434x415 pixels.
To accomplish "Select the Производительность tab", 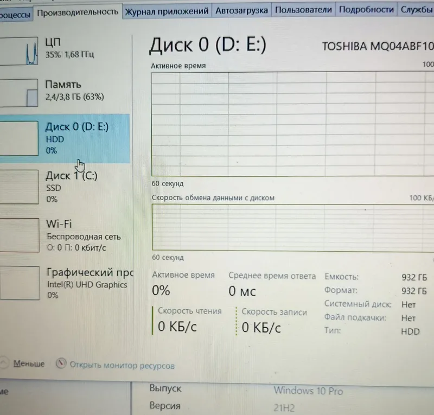I will pyautogui.click(x=78, y=12).
